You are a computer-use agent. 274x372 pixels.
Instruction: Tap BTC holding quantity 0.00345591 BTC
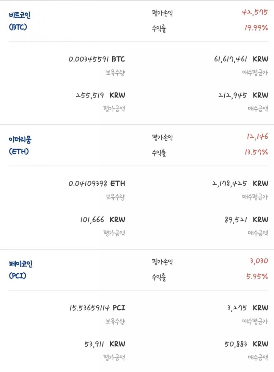pos(97,59)
